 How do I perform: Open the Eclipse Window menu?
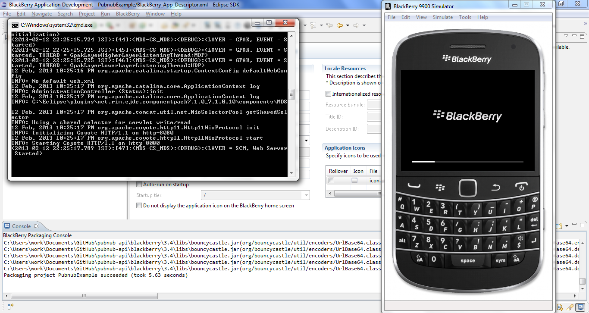[x=155, y=14]
